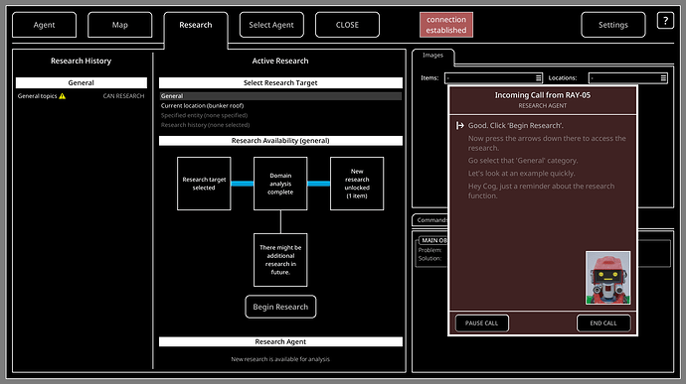Click the arrow icon next to 'Good. Click Begin Research'

pyautogui.click(x=459, y=125)
